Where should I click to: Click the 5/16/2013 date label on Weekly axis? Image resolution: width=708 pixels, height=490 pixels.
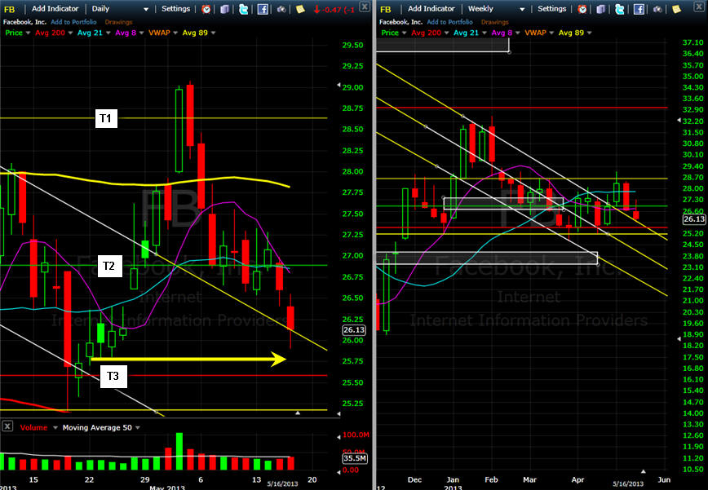[628, 484]
